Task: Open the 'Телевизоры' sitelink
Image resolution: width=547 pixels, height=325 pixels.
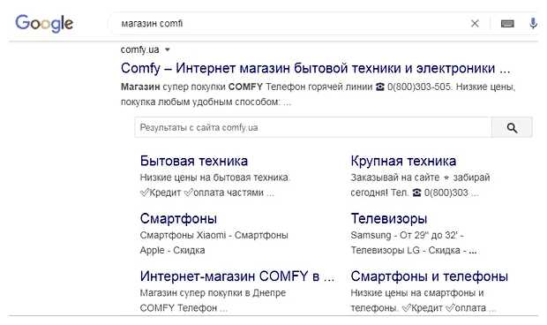Action: [x=388, y=219]
